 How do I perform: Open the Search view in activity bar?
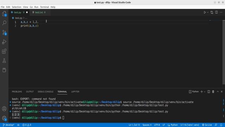coord(4,23)
